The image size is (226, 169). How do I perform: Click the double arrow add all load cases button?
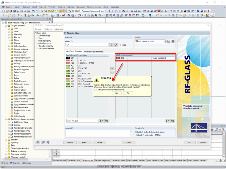112,73
